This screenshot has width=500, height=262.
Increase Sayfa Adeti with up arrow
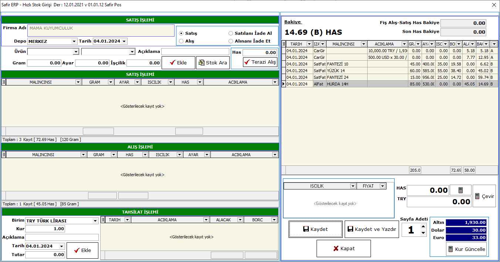(x=423, y=226)
